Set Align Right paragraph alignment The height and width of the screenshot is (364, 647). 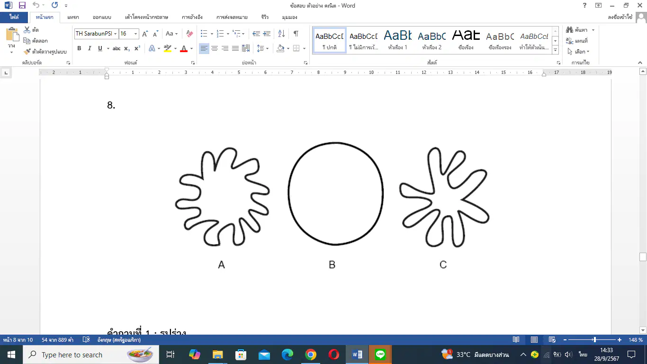click(x=225, y=48)
